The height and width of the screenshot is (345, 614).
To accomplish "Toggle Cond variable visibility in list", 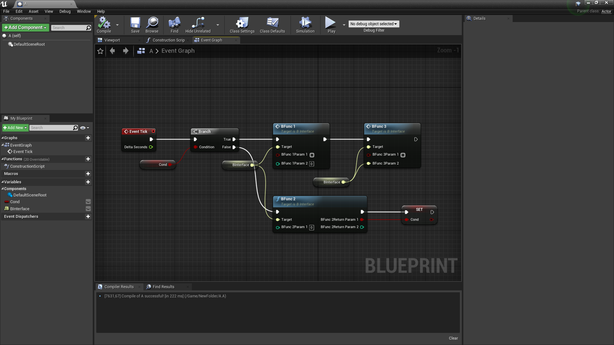I will click(x=88, y=202).
